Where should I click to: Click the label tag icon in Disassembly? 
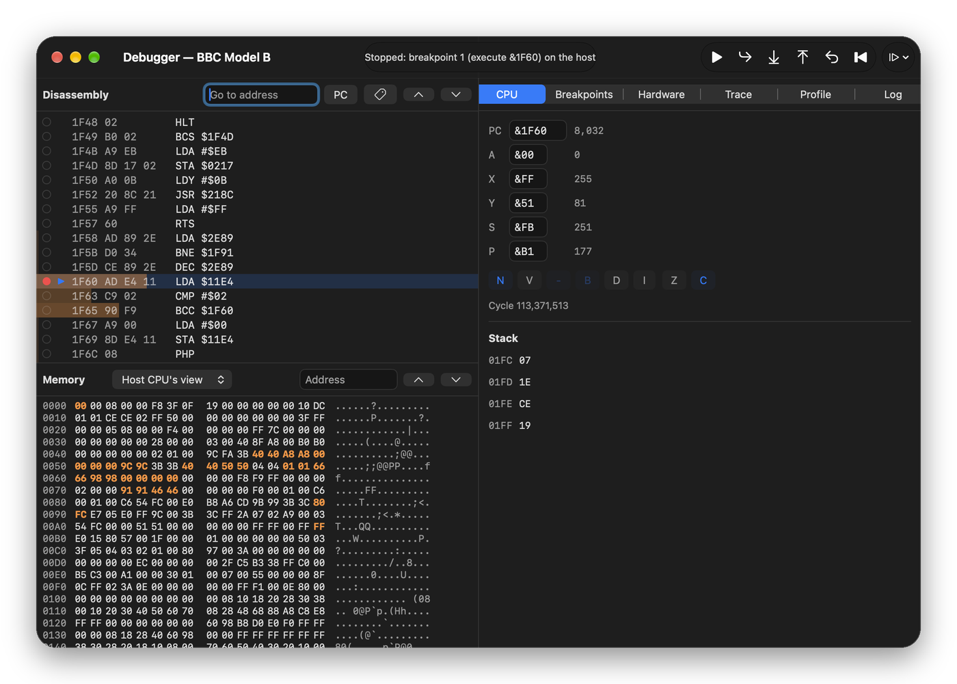pyautogui.click(x=381, y=94)
